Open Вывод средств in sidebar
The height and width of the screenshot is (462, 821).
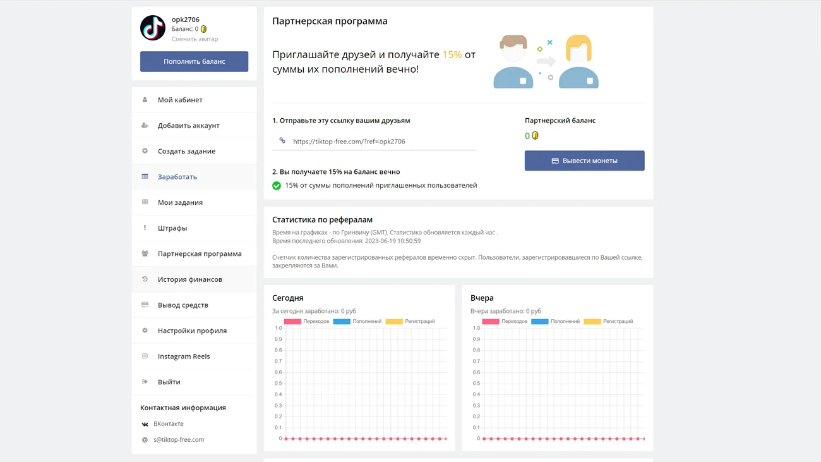pyautogui.click(x=183, y=305)
